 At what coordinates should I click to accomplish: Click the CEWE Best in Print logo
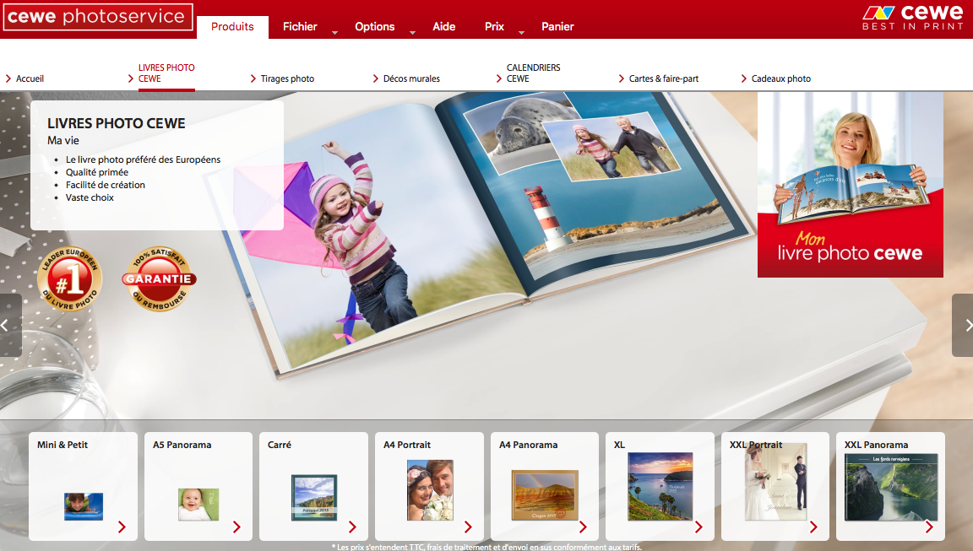pyautogui.click(x=913, y=18)
